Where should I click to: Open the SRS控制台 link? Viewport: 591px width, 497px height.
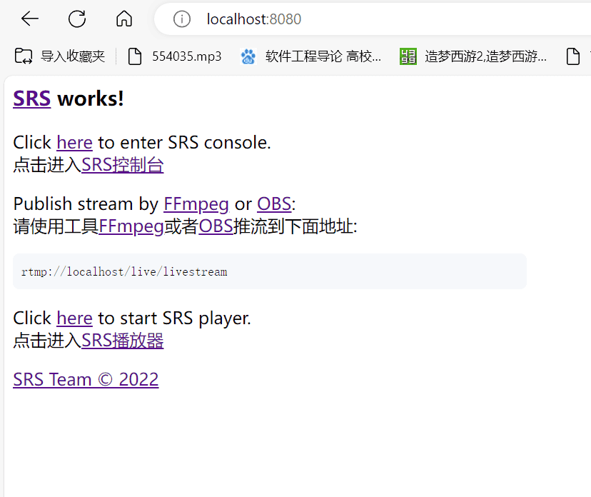(x=122, y=165)
